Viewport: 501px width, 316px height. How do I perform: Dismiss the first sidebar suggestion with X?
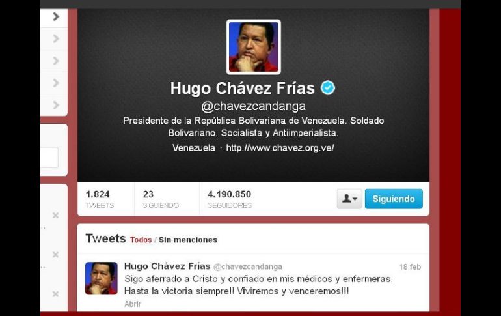point(55,215)
